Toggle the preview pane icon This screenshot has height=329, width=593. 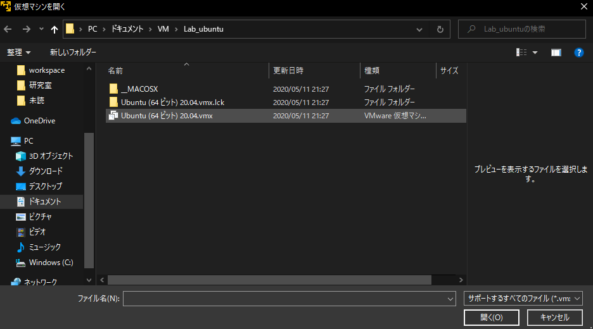pyautogui.click(x=556, y=53)
